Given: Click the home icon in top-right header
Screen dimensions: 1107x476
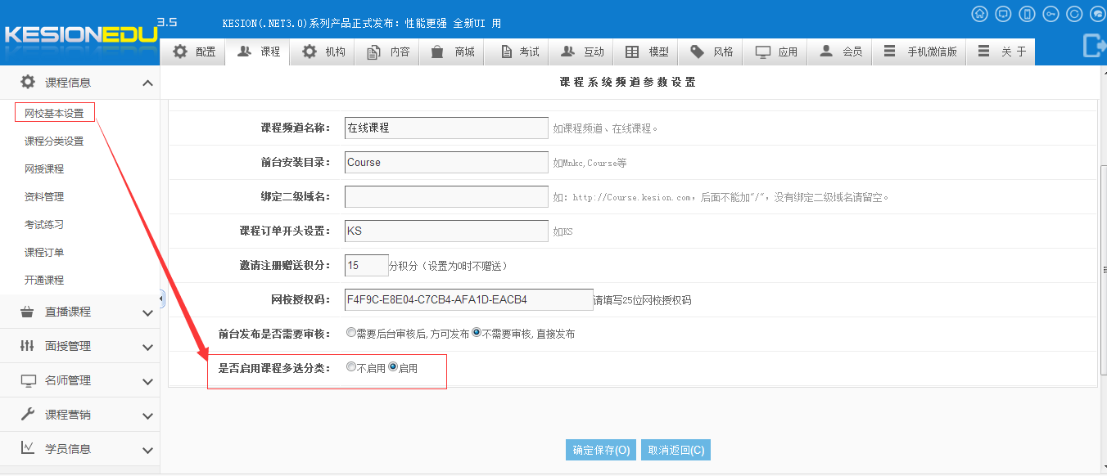Looking at the screenshot, I should click(979, 14).
